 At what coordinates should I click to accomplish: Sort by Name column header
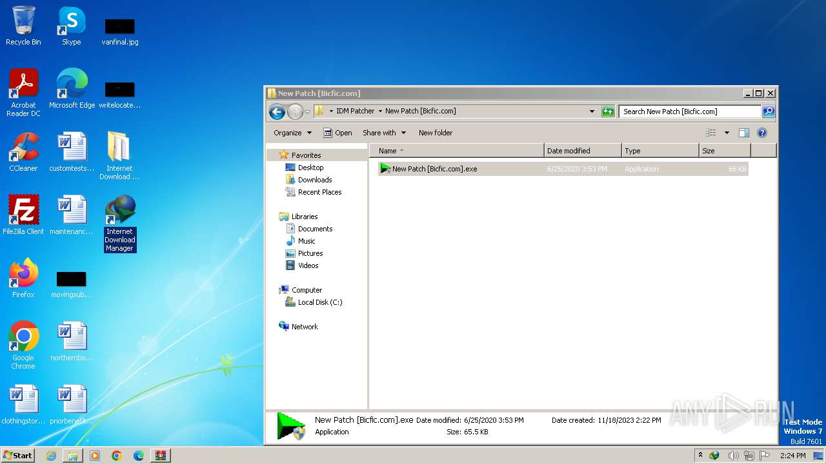tap(457, 151)
